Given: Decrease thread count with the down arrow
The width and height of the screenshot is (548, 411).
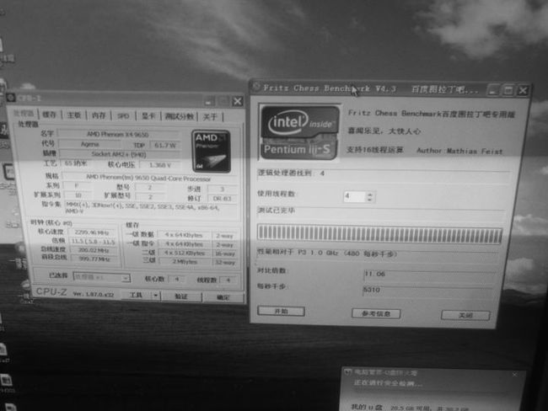Looking at the screenshot, I should (370, 200).
